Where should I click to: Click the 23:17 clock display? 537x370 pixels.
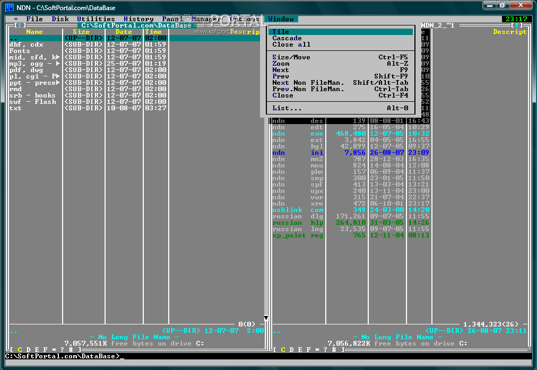pyautogui.click(x=516, y=19)
